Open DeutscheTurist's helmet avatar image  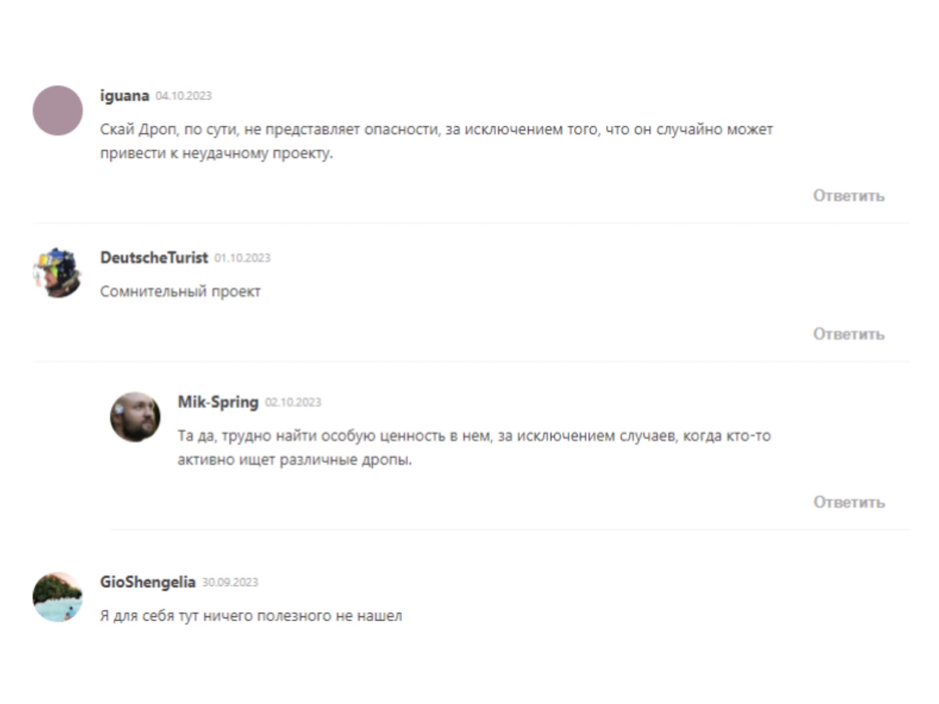coord(58,273)
